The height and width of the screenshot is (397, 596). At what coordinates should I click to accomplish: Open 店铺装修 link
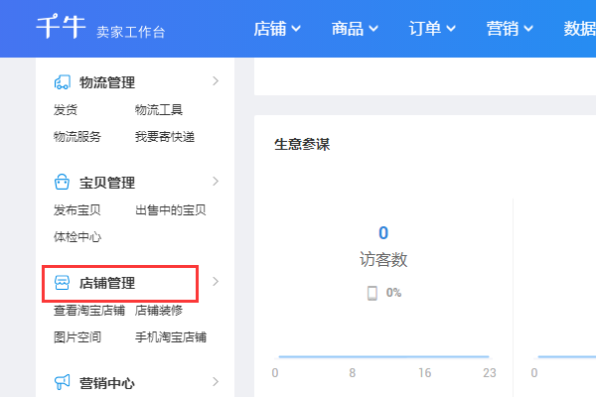pyautogui.click(x=159, y=311)
